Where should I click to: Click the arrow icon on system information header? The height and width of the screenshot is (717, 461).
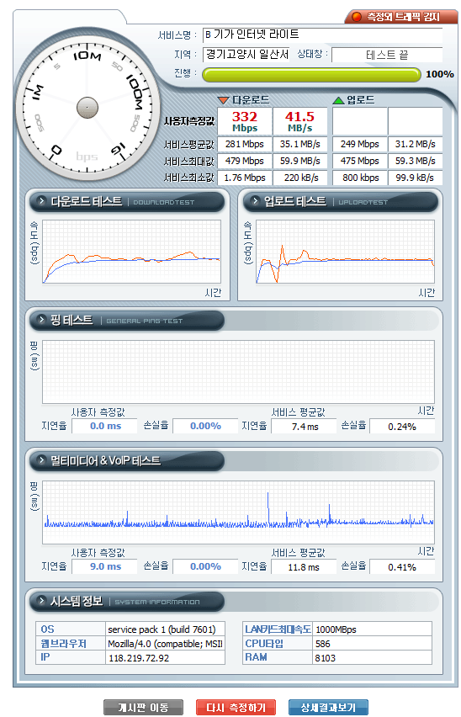click(41, 600)
